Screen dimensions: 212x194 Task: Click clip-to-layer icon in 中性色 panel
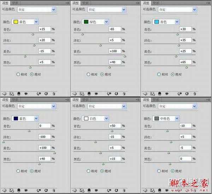(x=160, y=190)
